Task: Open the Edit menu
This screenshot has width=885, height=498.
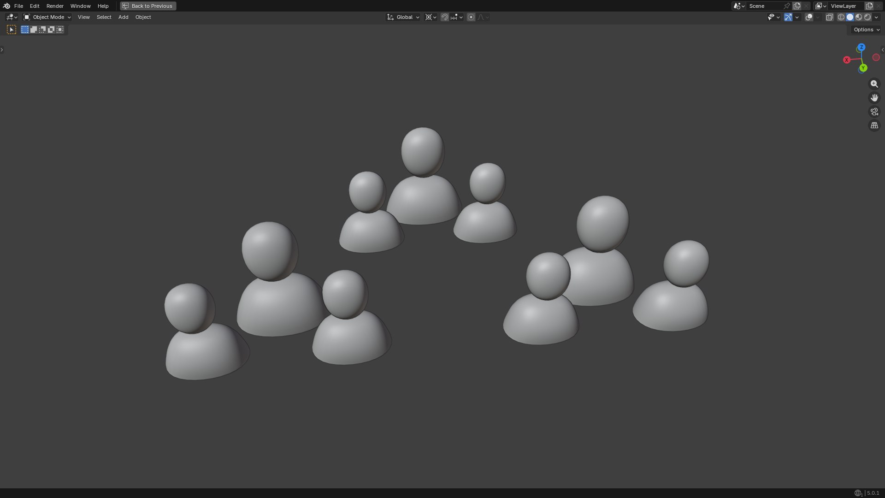Action: click(35, 6)
